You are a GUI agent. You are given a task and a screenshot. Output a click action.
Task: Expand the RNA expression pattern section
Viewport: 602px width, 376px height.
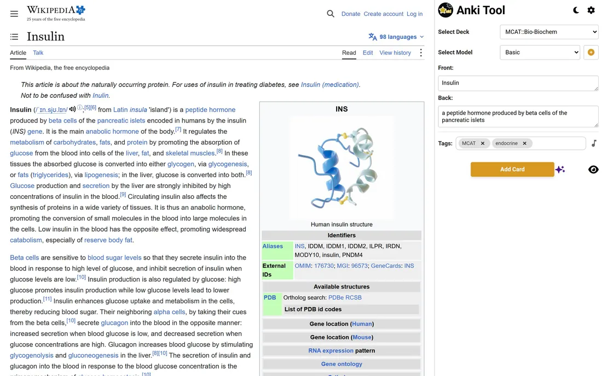341,351
